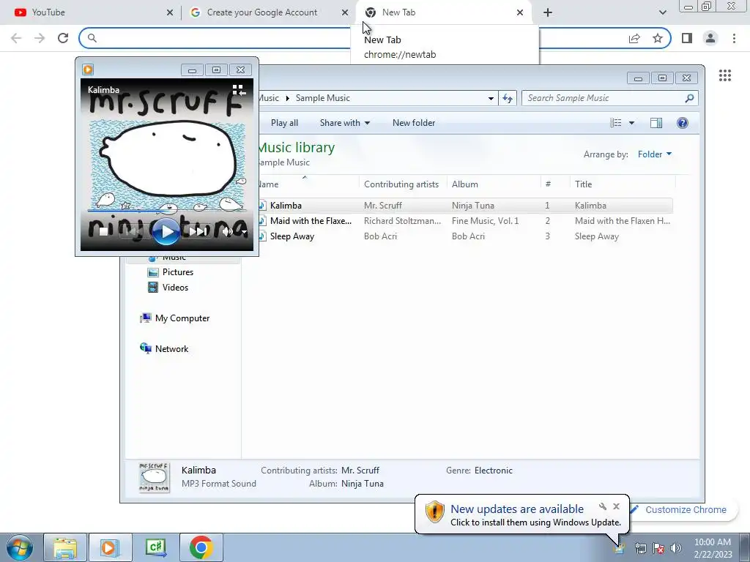The image size is (750, 562).
Task: Open Explorer help with the question mark
Action: [x=683, y=123]
